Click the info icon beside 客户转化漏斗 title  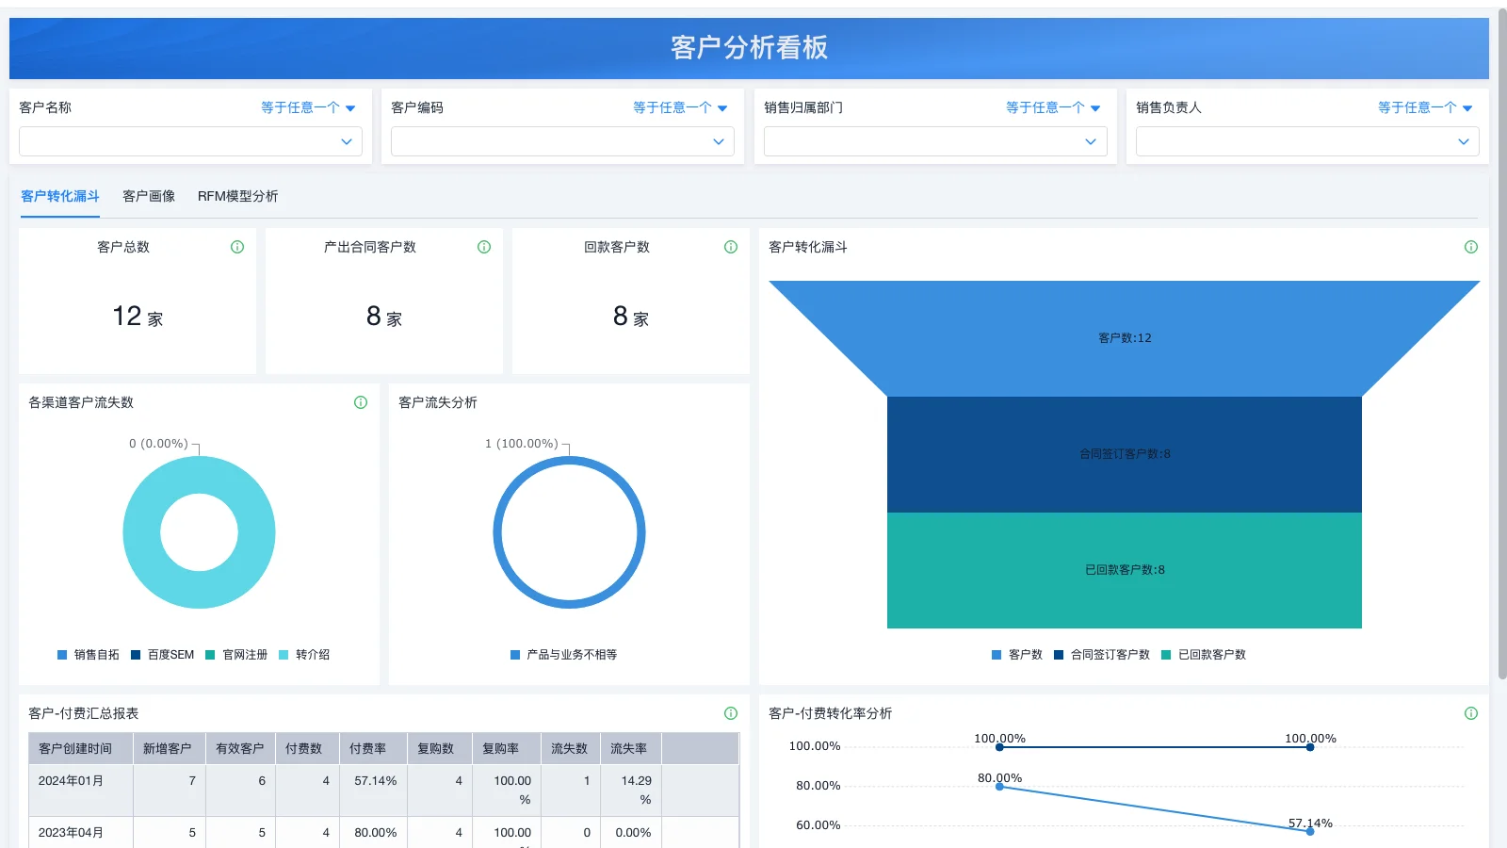click(1471, 247)
